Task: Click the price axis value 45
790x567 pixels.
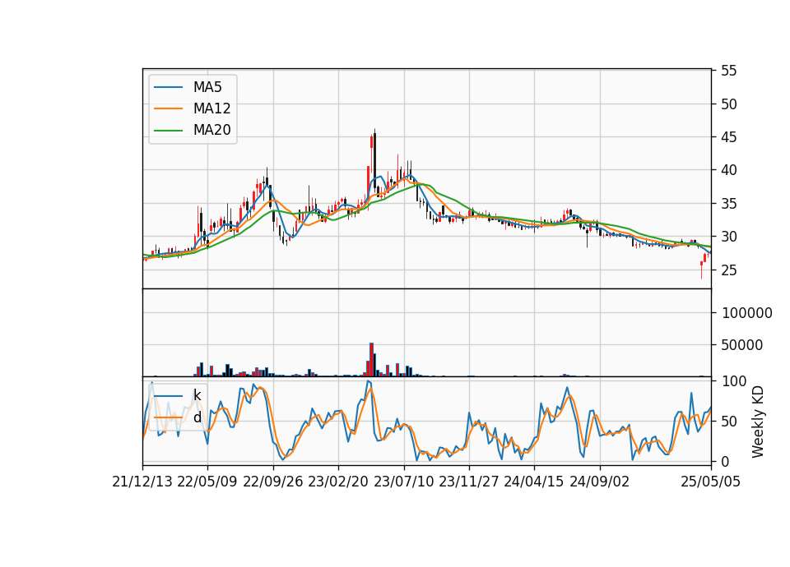Action: pyautogui.click(x=728, y=137)
